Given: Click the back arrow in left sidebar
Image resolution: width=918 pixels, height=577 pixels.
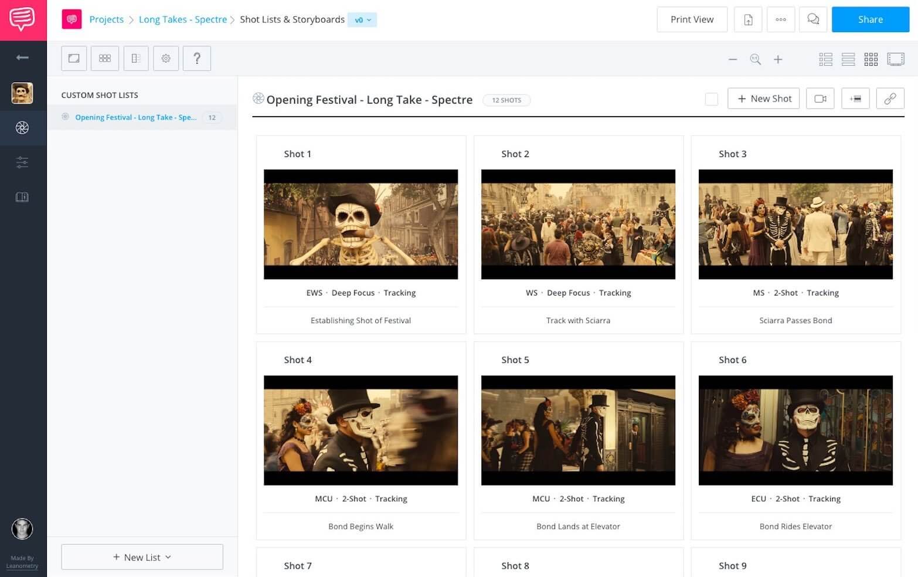Looking at the screenshot, I should tap(22, 57).
